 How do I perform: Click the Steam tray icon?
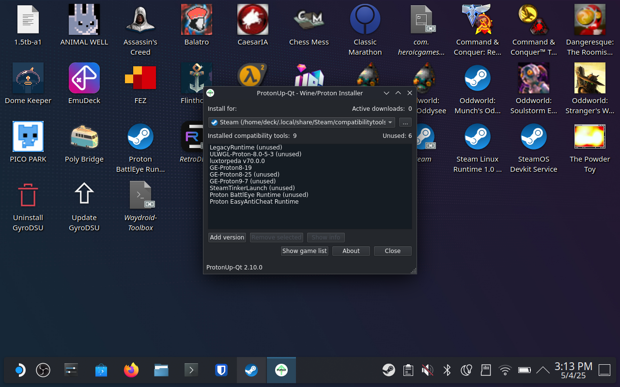388,371
